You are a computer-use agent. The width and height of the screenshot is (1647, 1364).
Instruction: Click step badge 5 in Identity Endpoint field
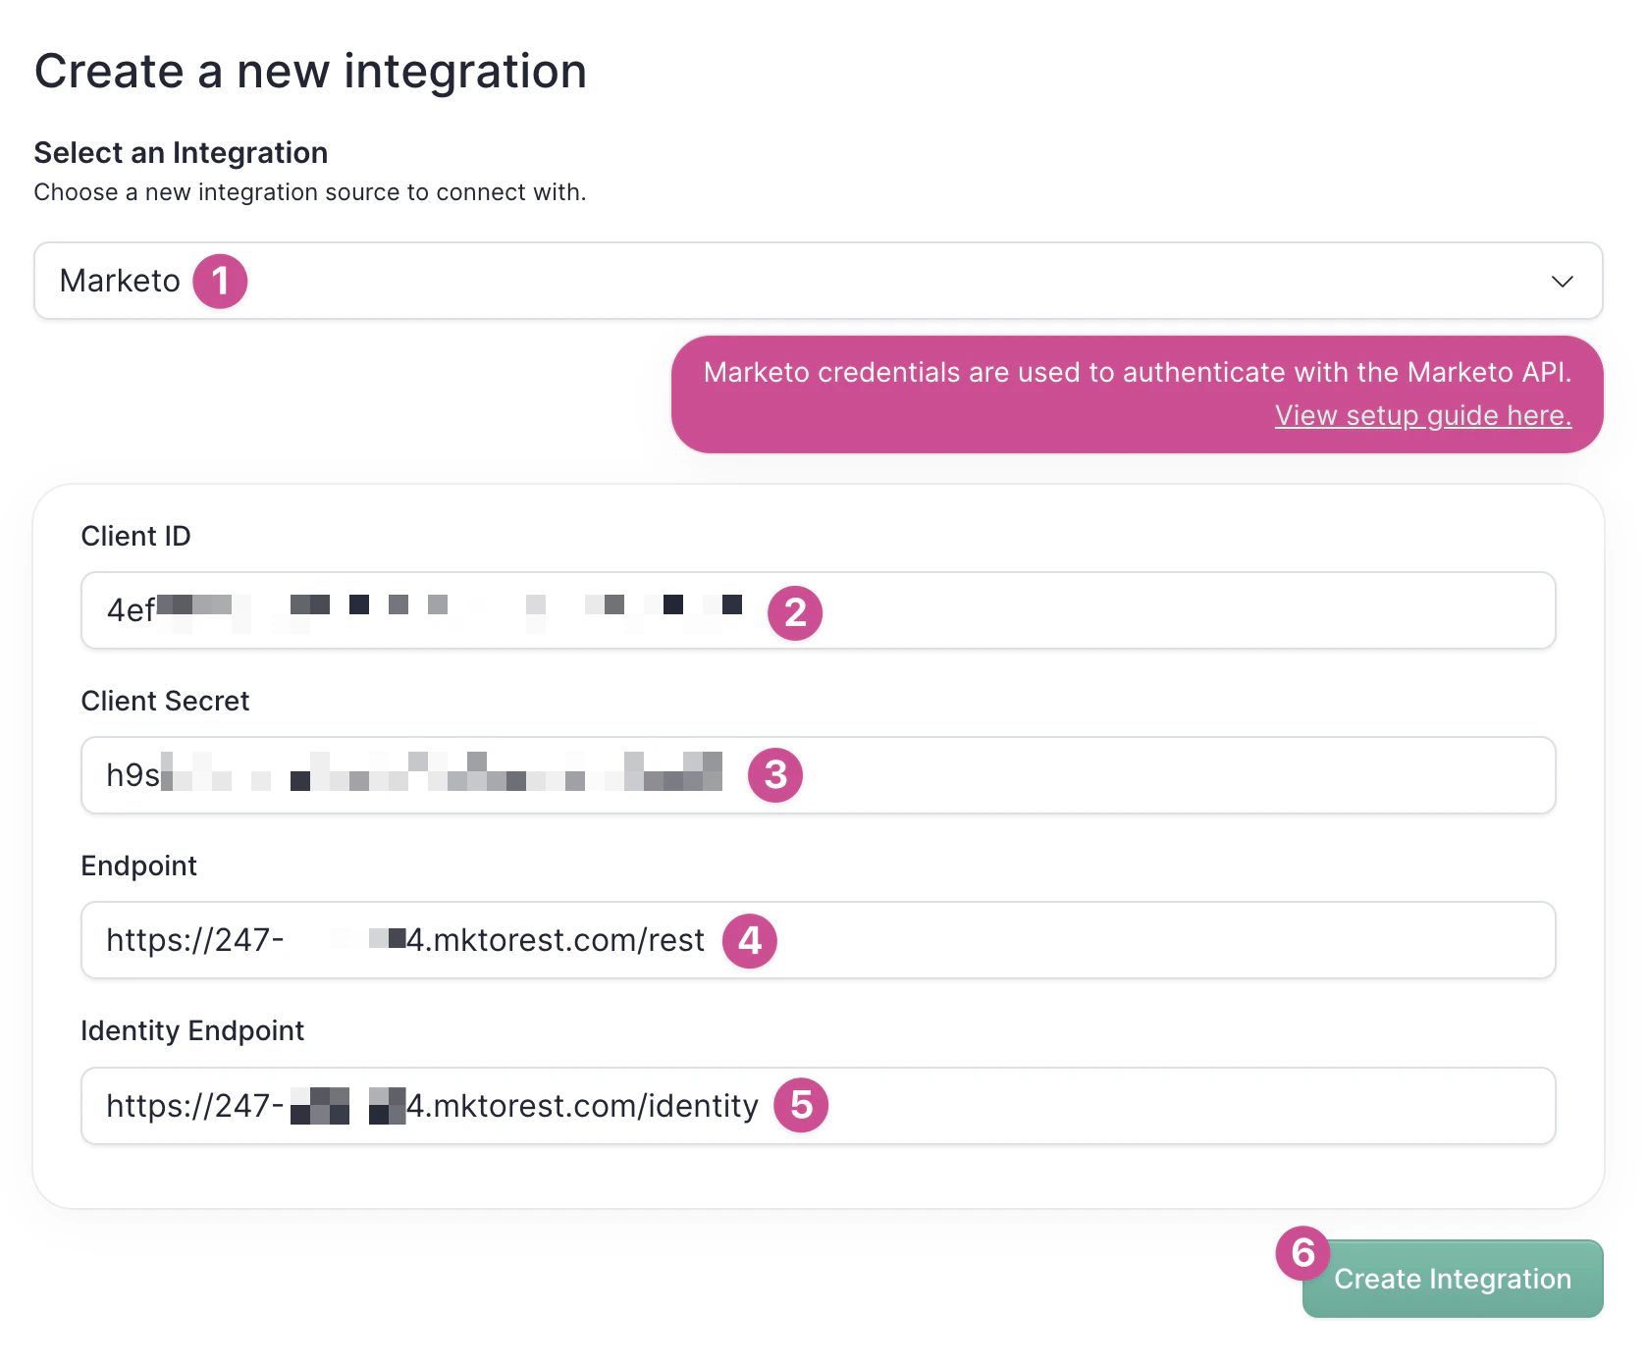[x=801, y=1105]
